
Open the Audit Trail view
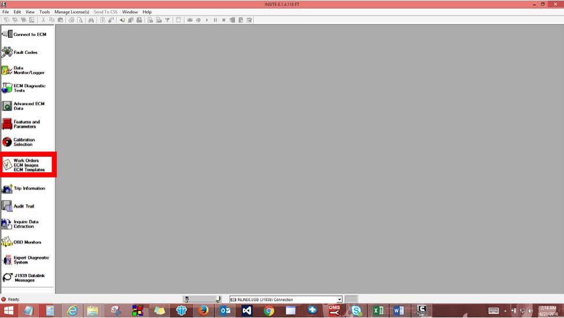tap(18, 206)
